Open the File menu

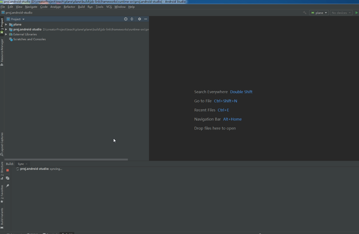coord(3,7)
